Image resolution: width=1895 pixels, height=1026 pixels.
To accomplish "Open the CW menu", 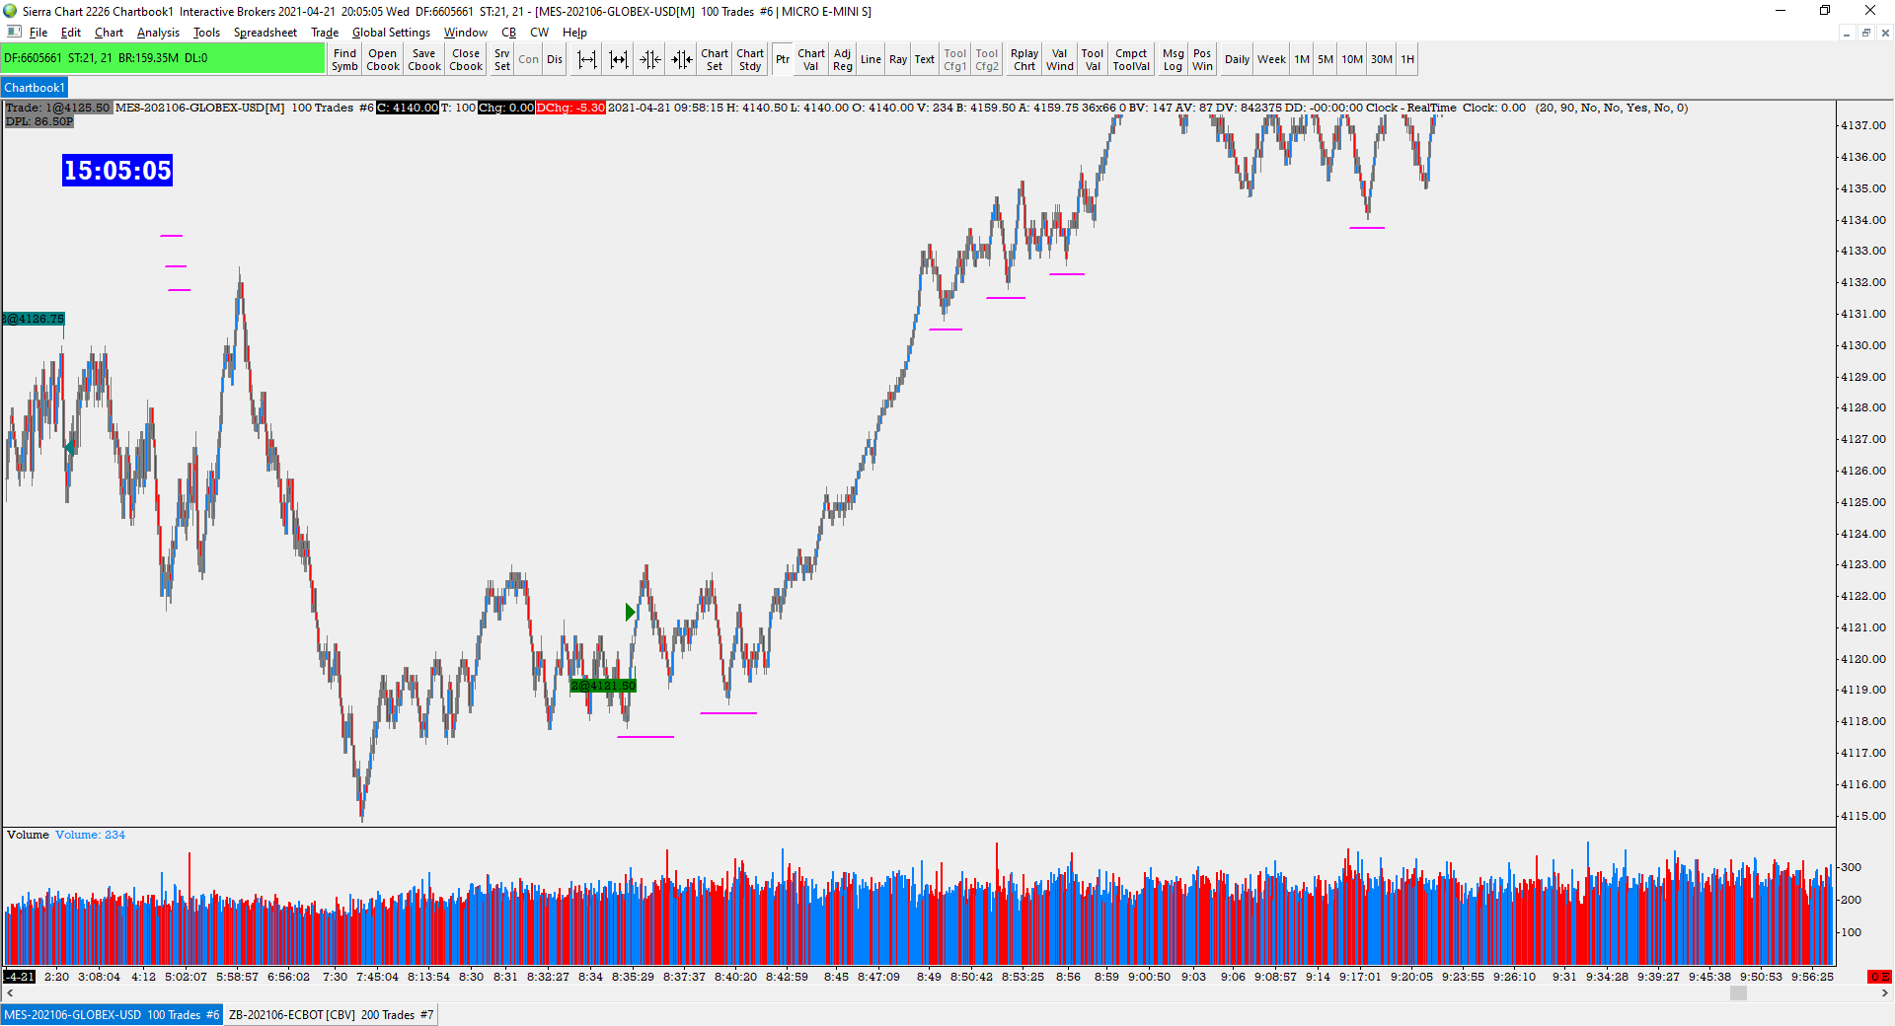I will tap(539, 33).
